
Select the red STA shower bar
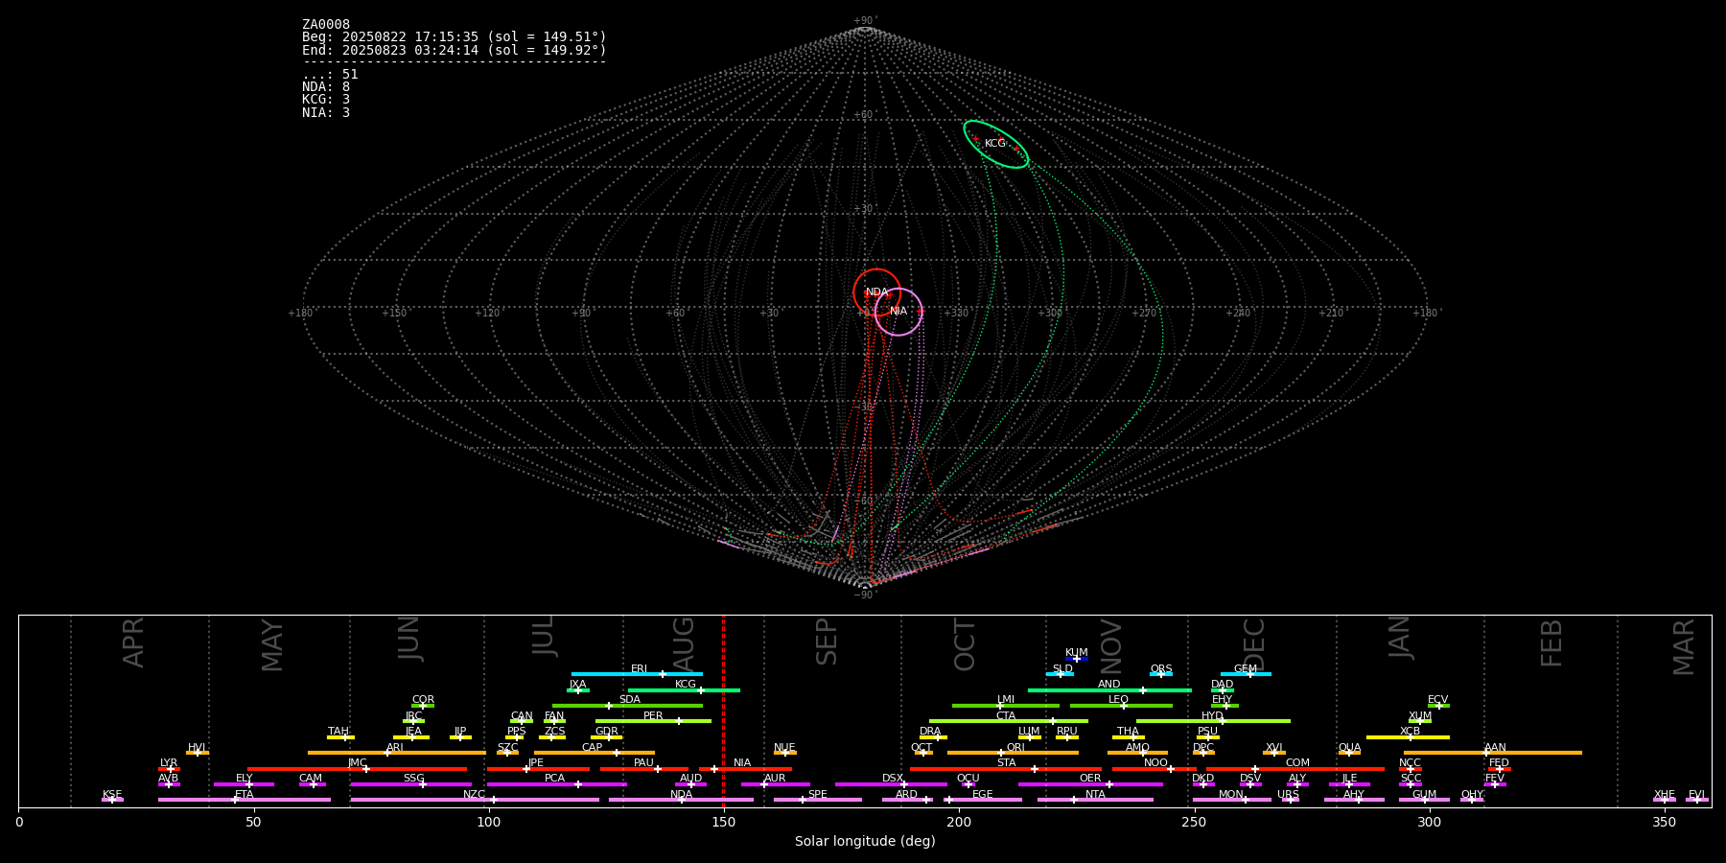(x=1006, y=768)
